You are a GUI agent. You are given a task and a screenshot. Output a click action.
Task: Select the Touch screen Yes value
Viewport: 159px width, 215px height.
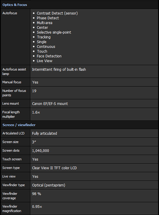pyautogui.click(x=35, y=159)
